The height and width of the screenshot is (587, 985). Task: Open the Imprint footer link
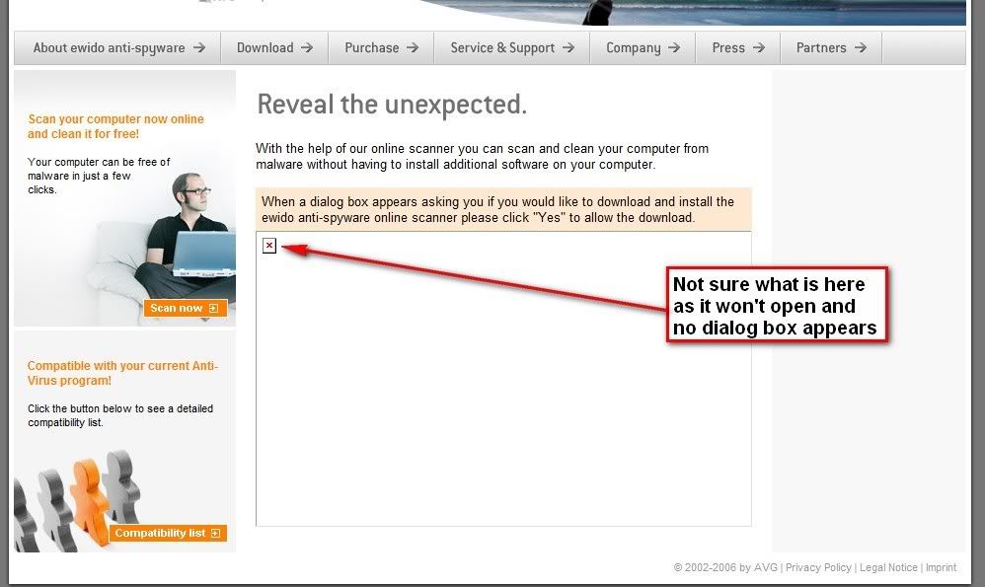941,567
